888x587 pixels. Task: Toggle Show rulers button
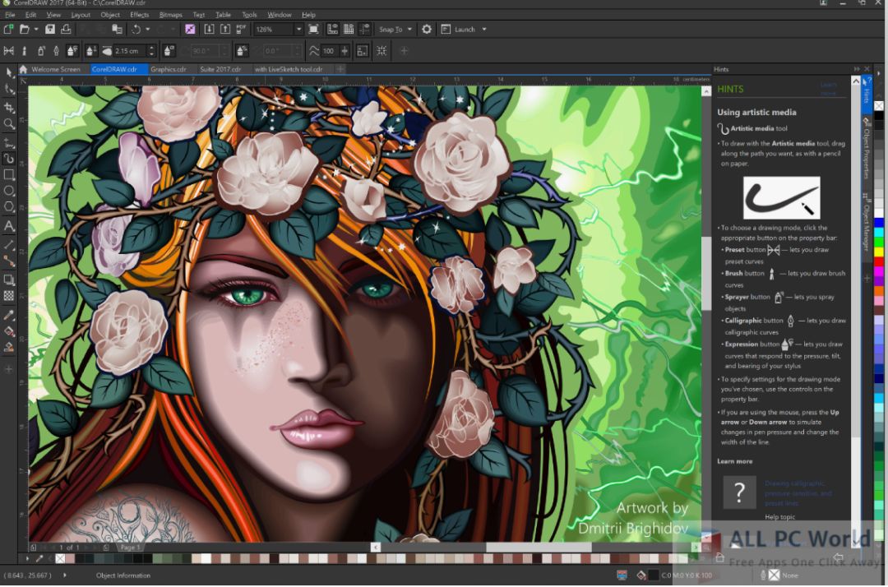tap(332, 29)
